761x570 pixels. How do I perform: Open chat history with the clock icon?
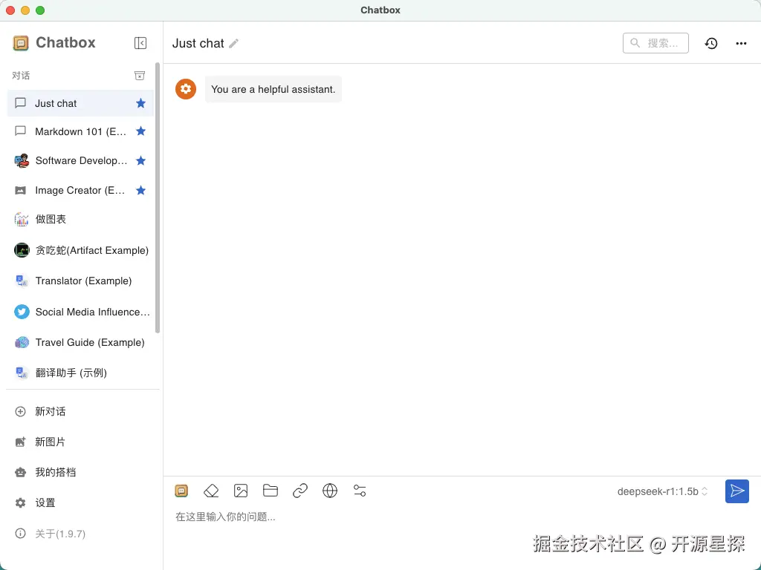[711, 43]
